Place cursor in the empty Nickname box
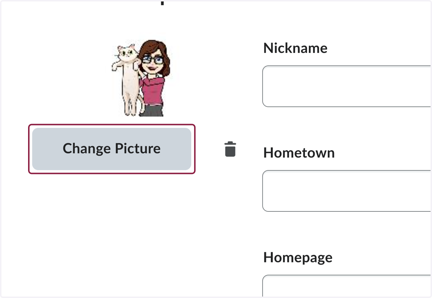Viewport: 432px width, 298px height. (x=347, y=86)
